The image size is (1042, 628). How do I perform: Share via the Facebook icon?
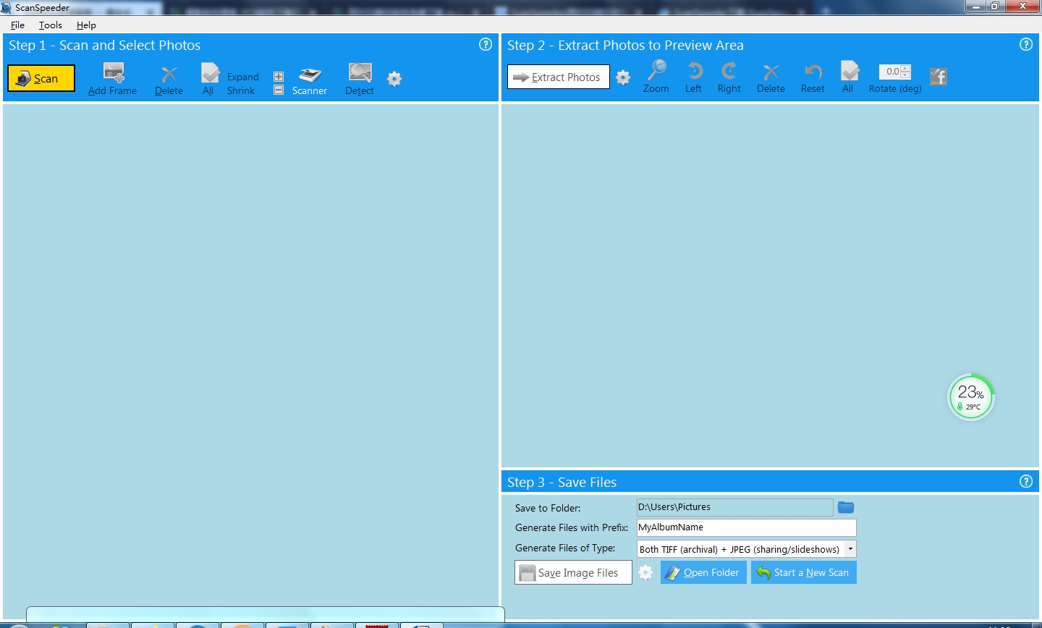[x=939, y=76]
